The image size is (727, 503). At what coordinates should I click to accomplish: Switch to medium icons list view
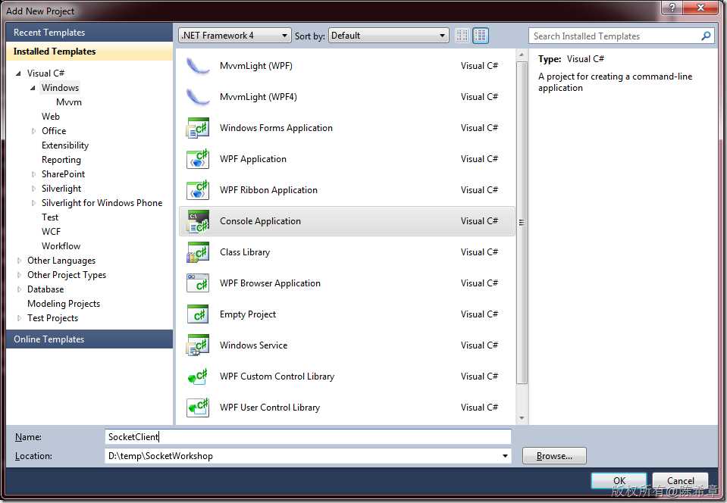[x=481, y=36]
